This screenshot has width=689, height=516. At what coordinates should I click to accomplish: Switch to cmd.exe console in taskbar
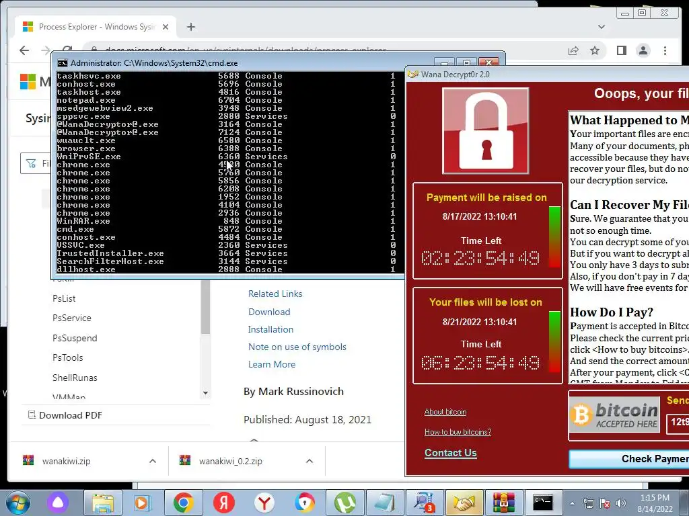(x=543, y=503)
